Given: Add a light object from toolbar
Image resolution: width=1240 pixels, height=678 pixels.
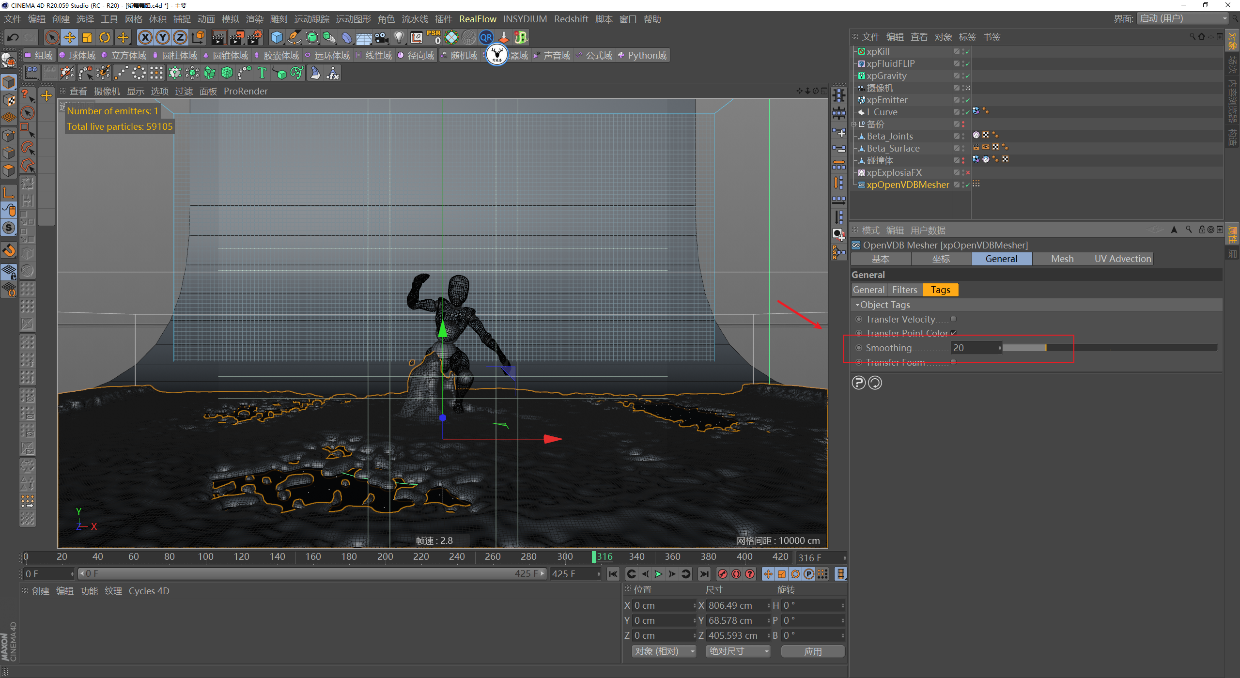Looking at the screenshot, I should click(399, 37).
